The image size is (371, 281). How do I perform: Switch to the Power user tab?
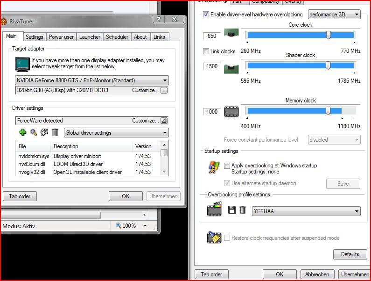pyautogui.click(x=61, y=37)
